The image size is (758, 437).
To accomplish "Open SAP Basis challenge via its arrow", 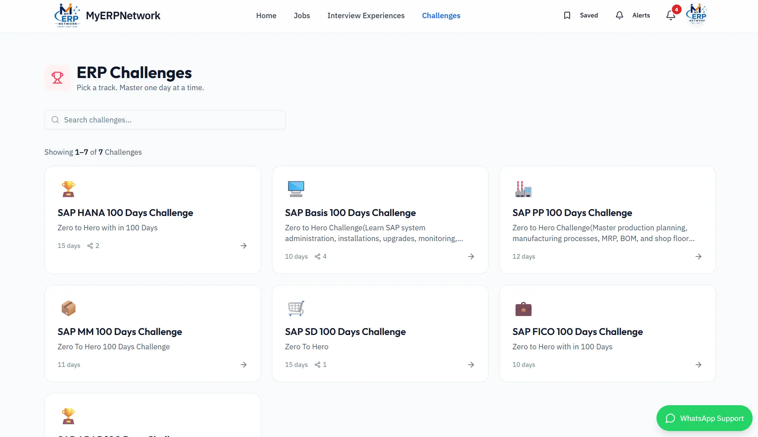I will click(471, 257).
